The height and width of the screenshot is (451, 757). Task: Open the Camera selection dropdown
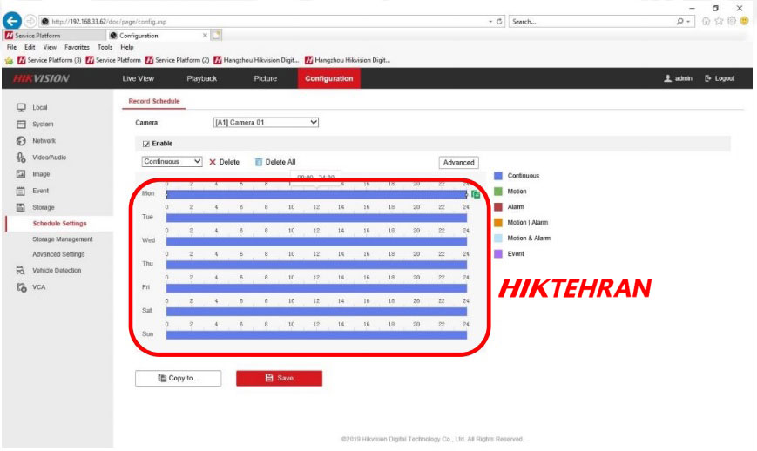pos(266,123)
